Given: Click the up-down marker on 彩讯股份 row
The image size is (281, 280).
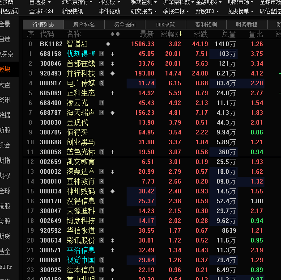Looking at the screenshot, I should (113, 241).
